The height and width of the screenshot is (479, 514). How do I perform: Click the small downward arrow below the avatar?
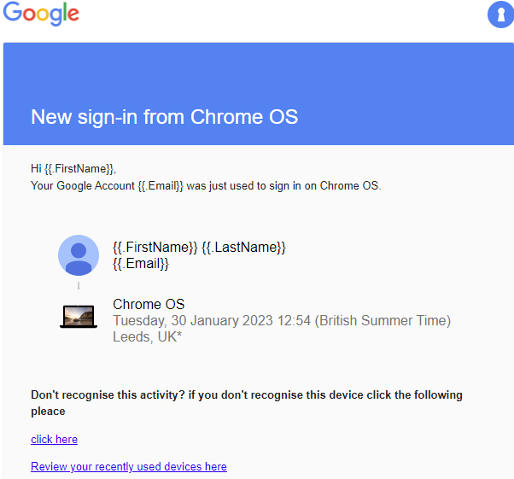point(79,286)
